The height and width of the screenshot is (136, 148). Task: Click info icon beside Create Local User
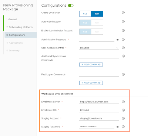123,13
